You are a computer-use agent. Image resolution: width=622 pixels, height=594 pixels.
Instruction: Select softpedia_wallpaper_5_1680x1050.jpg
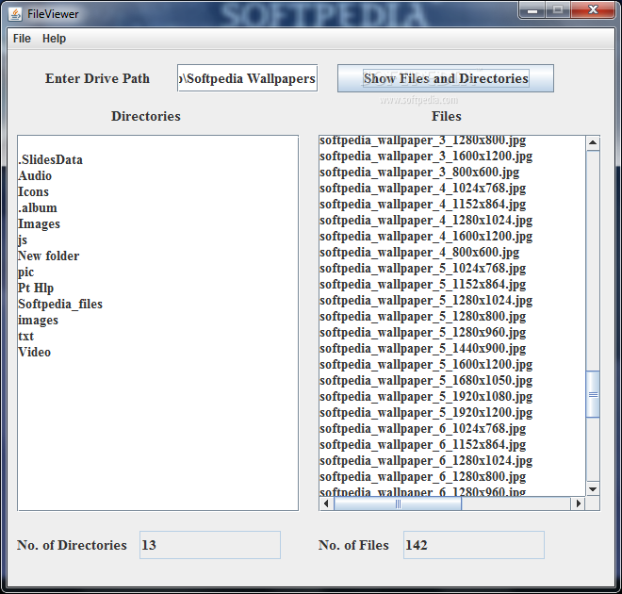click(x=426, y=380)
